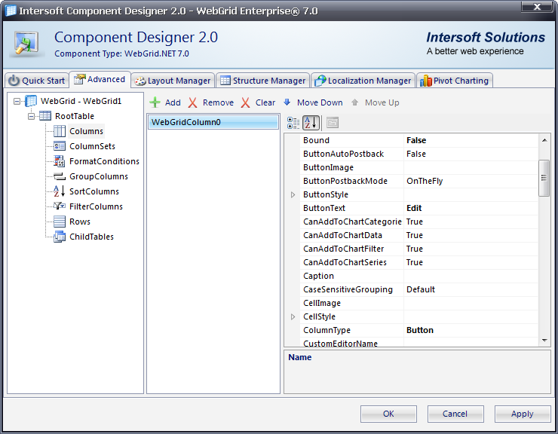Viewport: 558px width, 434px height.
Task: Expand the ButtonStyle property
Action: click(293, 195)
